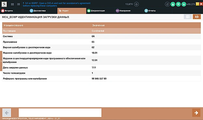Viewport: 203px width, 120px height.
Task: Click the Референс программы или калибровки label
Action: pyautogui.click(x=25, y=79)
